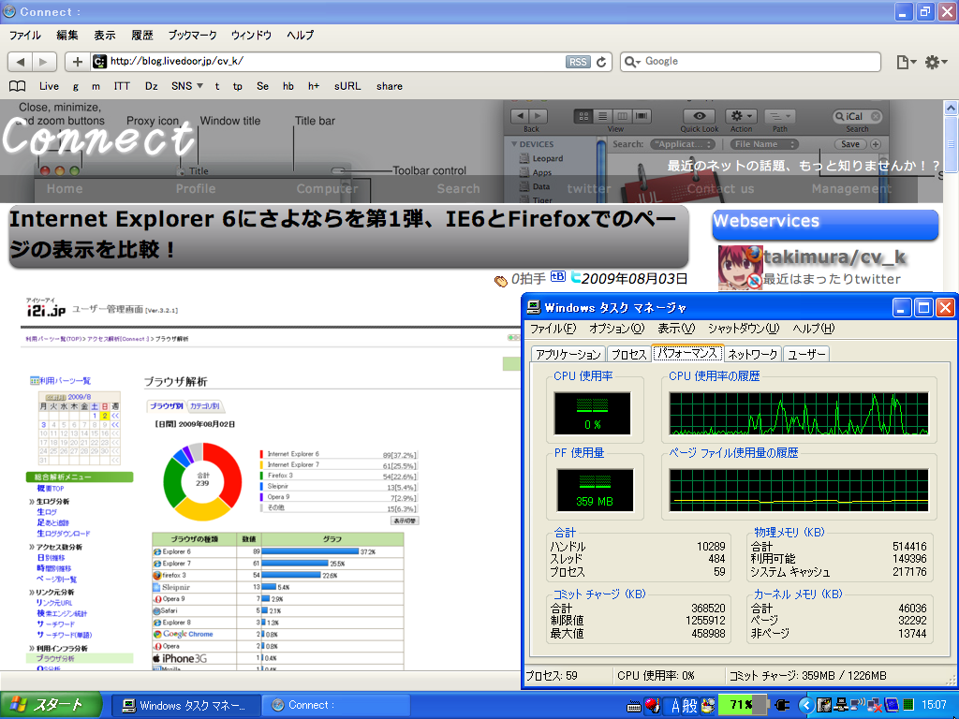
Task: Click the スタート button
Action: pos(52,706)
